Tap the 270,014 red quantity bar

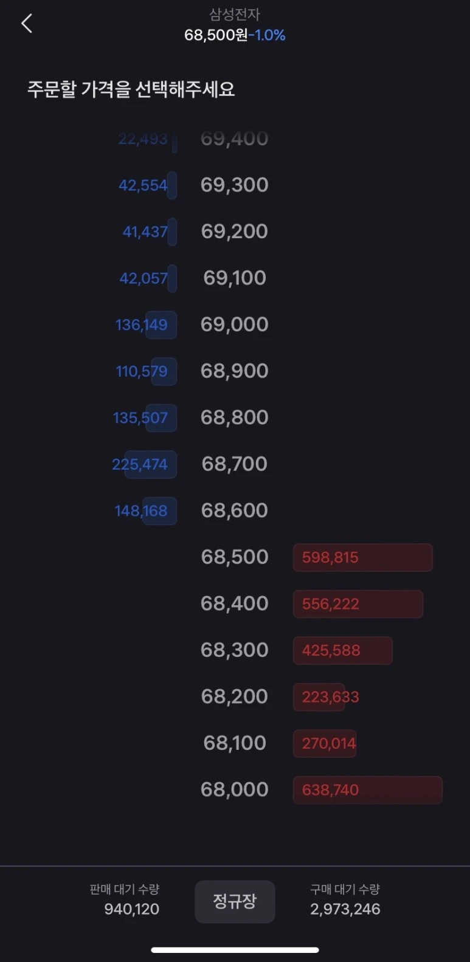(x=325, y=743)
